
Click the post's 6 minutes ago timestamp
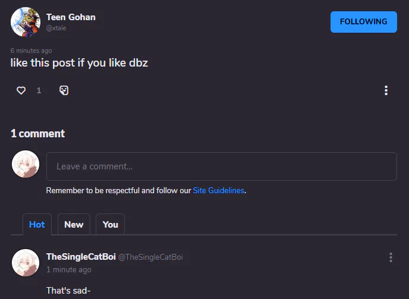click(31, 51)
